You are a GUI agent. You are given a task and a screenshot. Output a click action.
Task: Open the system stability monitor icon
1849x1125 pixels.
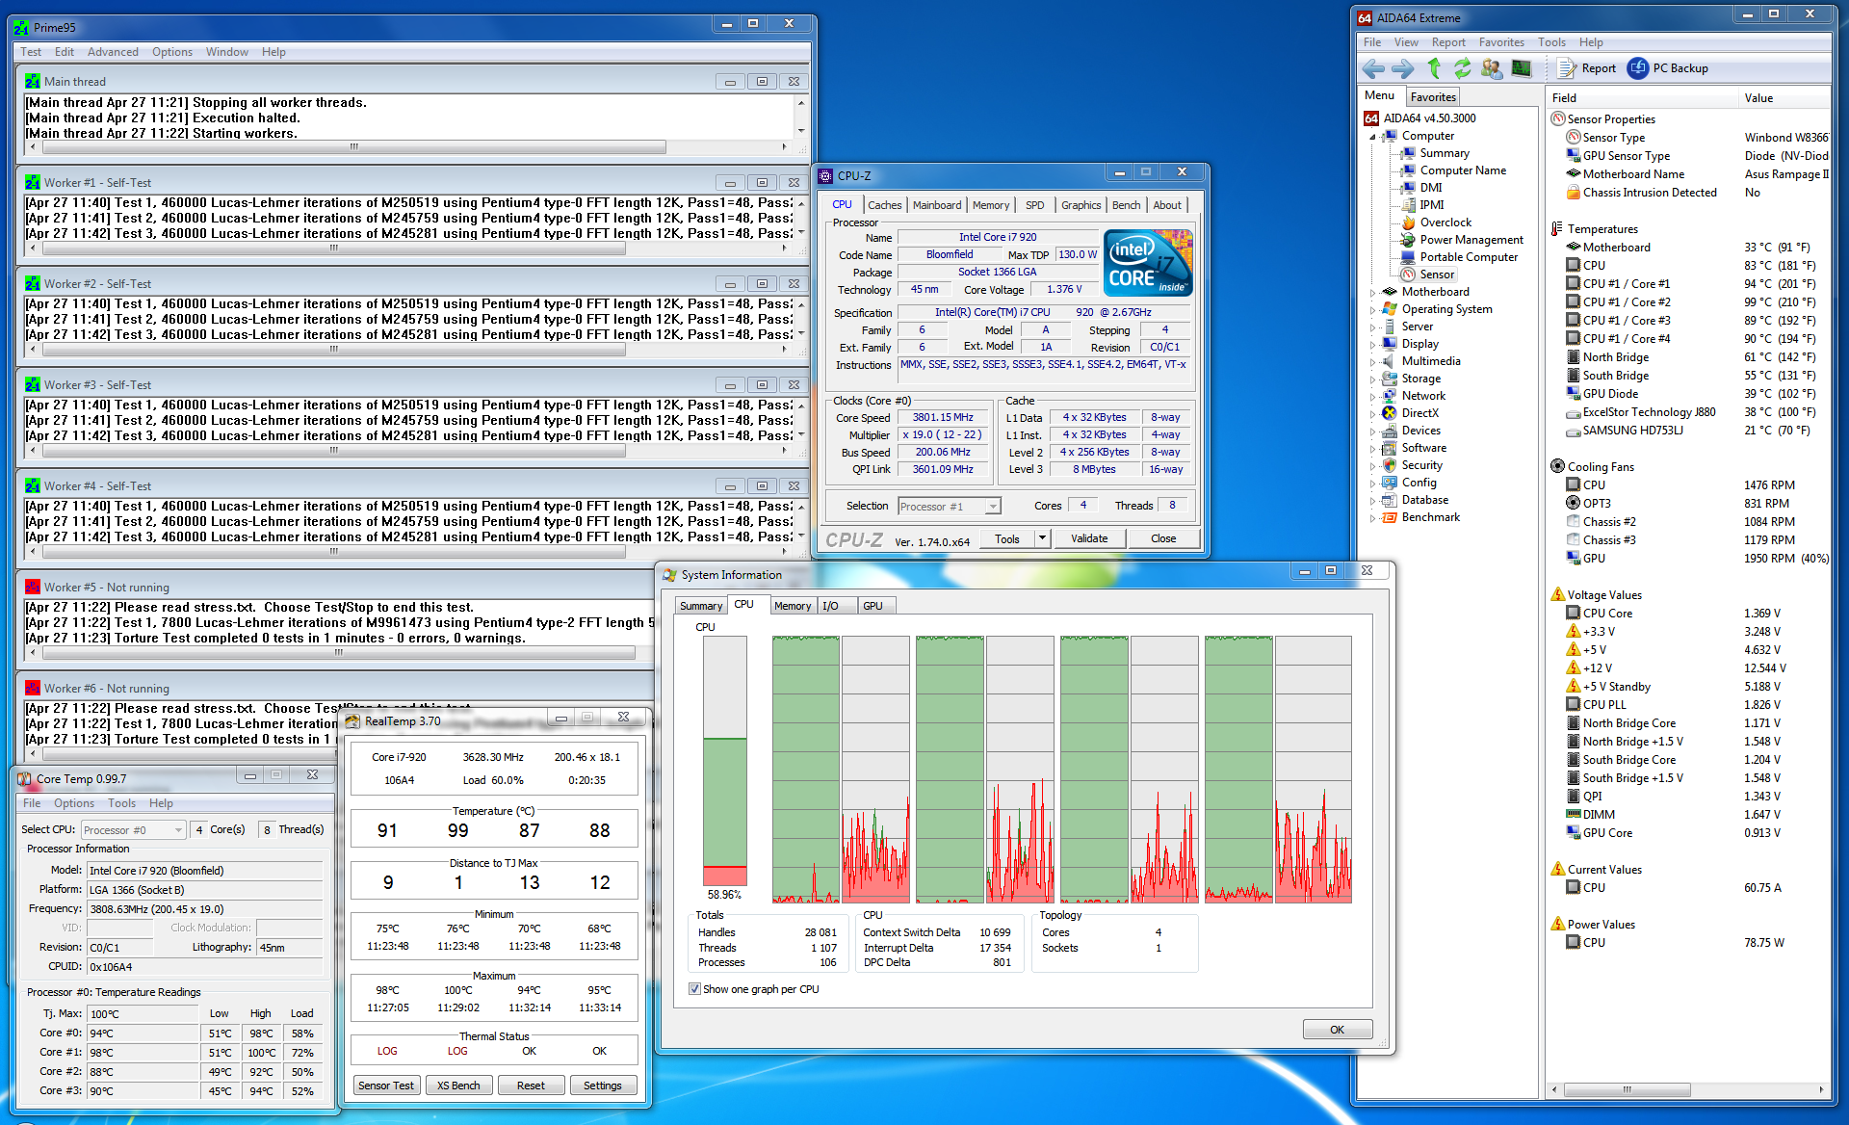coord(1522,68)
